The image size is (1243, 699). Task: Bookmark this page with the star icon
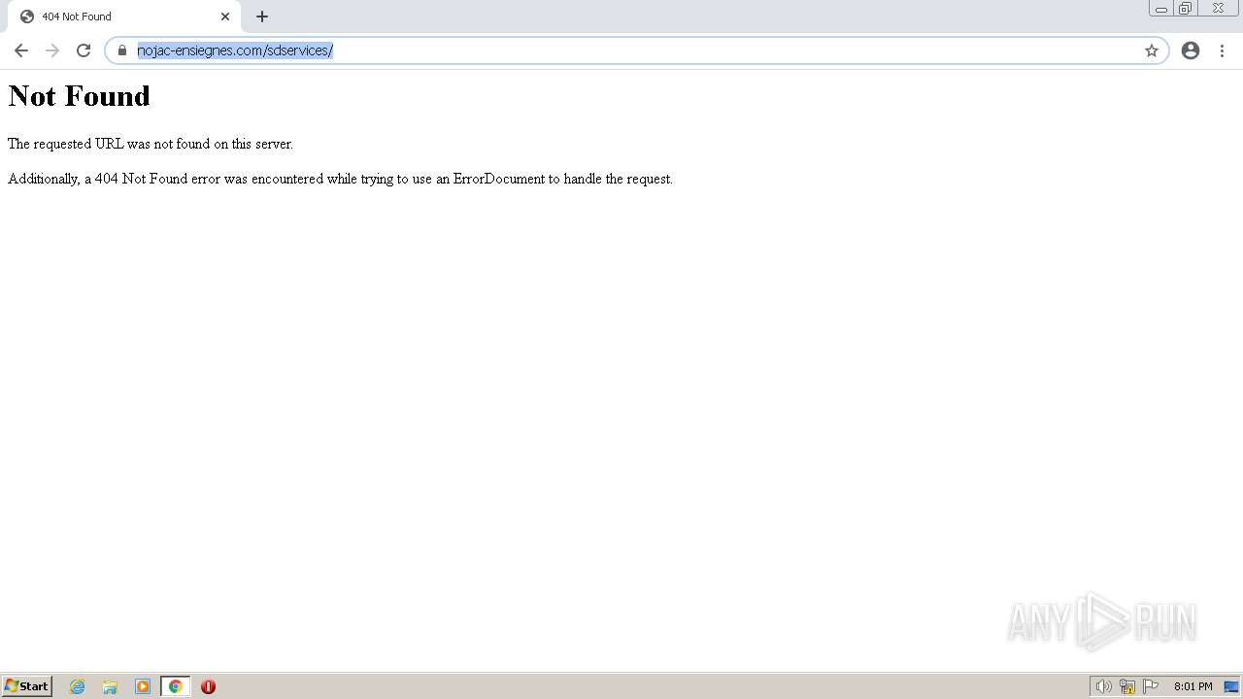[1152, 50]
